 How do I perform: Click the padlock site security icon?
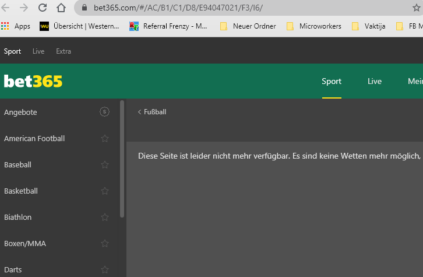(84, 8)
